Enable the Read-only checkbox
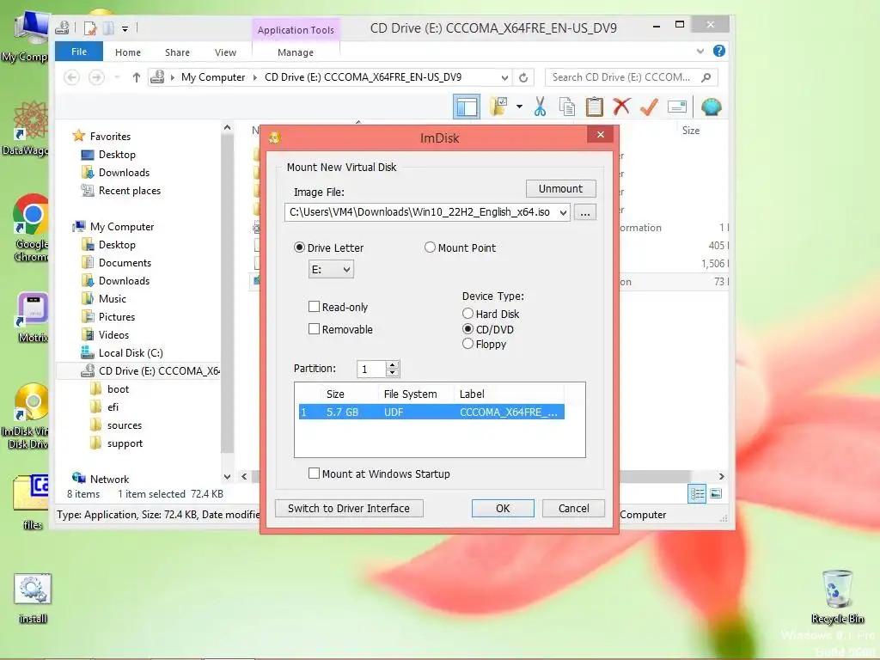This screenshot has height=660, width=880. pos(315,307)
